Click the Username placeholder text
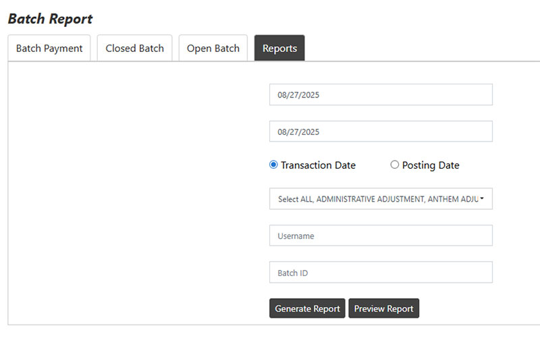 click(x=296, y=236)
